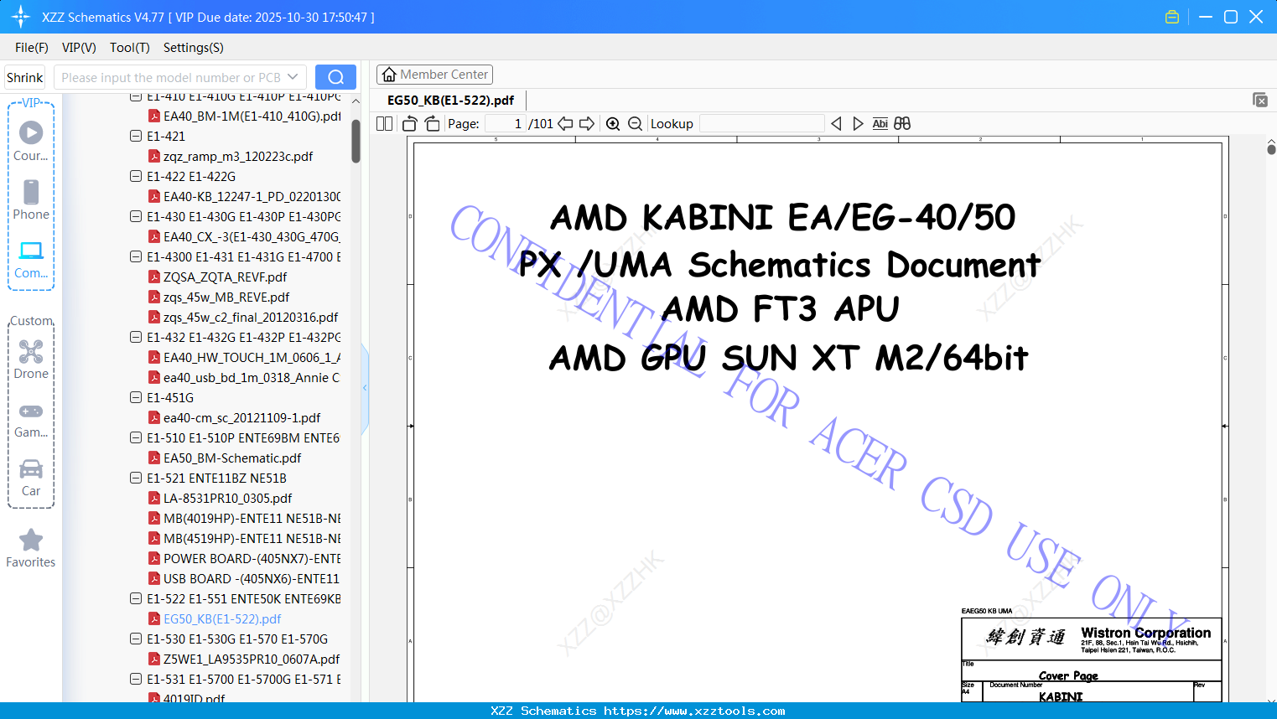Image resolution: width=1277 pixels, height=719 pixels.
Task: Open the Courses category in sidebar
Action: (x=31, y=141)
